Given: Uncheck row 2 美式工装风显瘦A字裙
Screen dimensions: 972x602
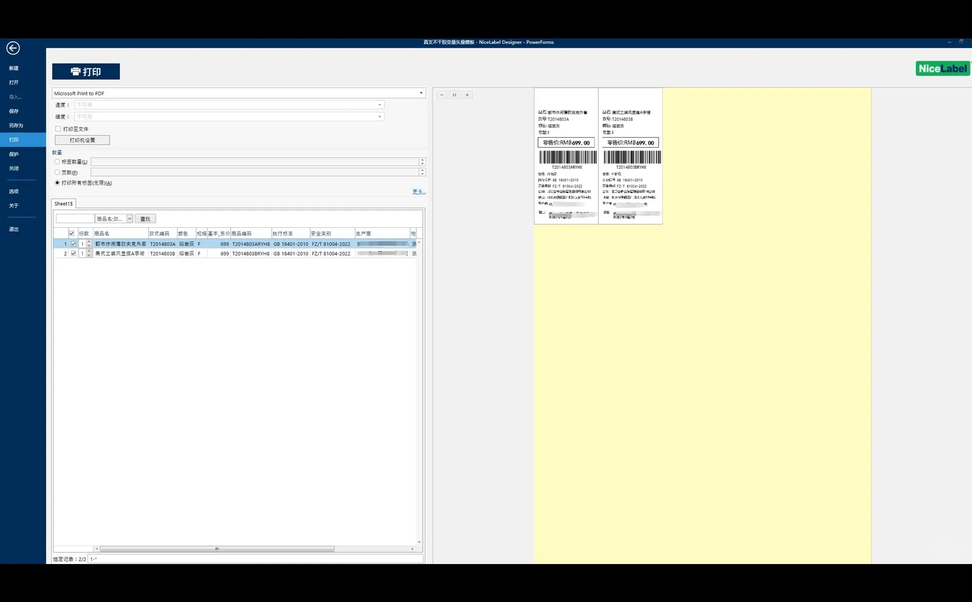Looking at the screenshot, I should (x=74, y=254).
